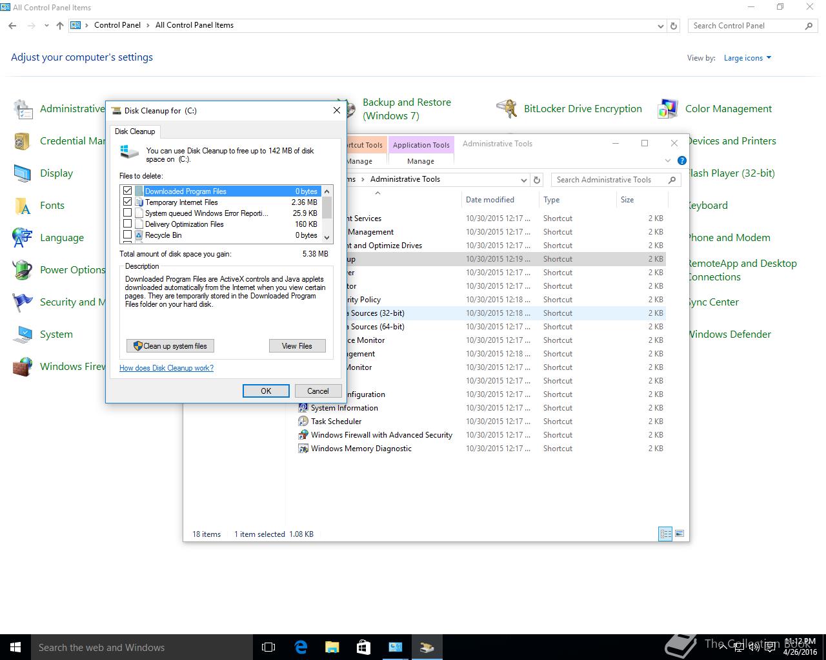
Task: Click Windows Firewall with Advanced Security icon
Action: click(x=303, y=435)
